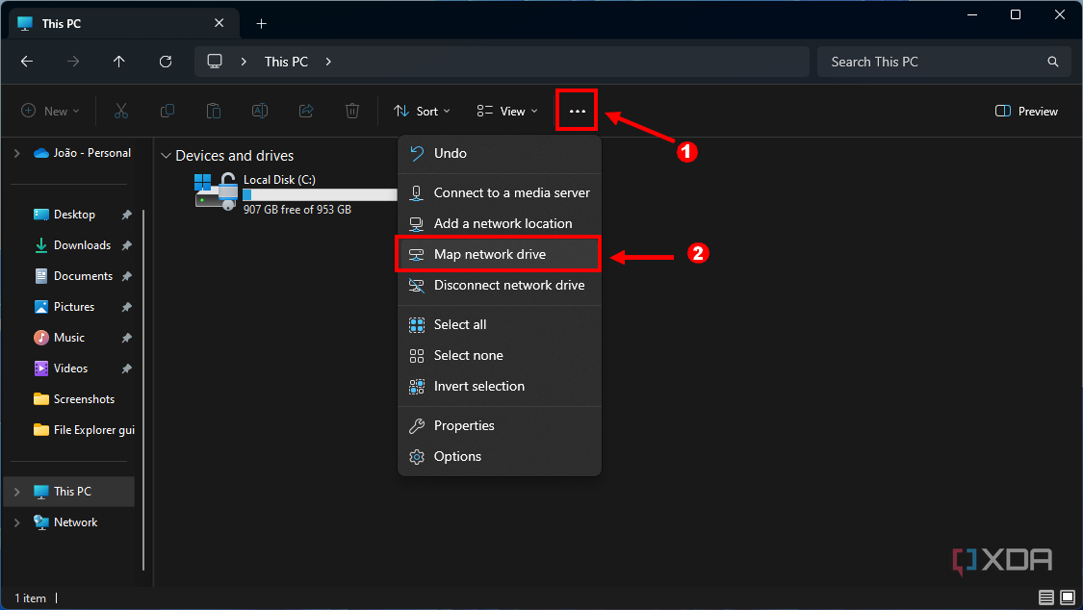Toggle the Preview pane
The height and width of the screenshot is (610, 1083).
pyautogui.click(x=1025, y=111)
